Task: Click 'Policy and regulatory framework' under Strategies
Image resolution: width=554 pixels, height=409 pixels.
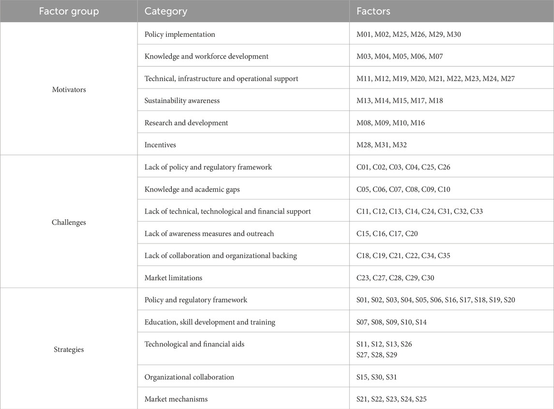Action: tap(196, 300)
